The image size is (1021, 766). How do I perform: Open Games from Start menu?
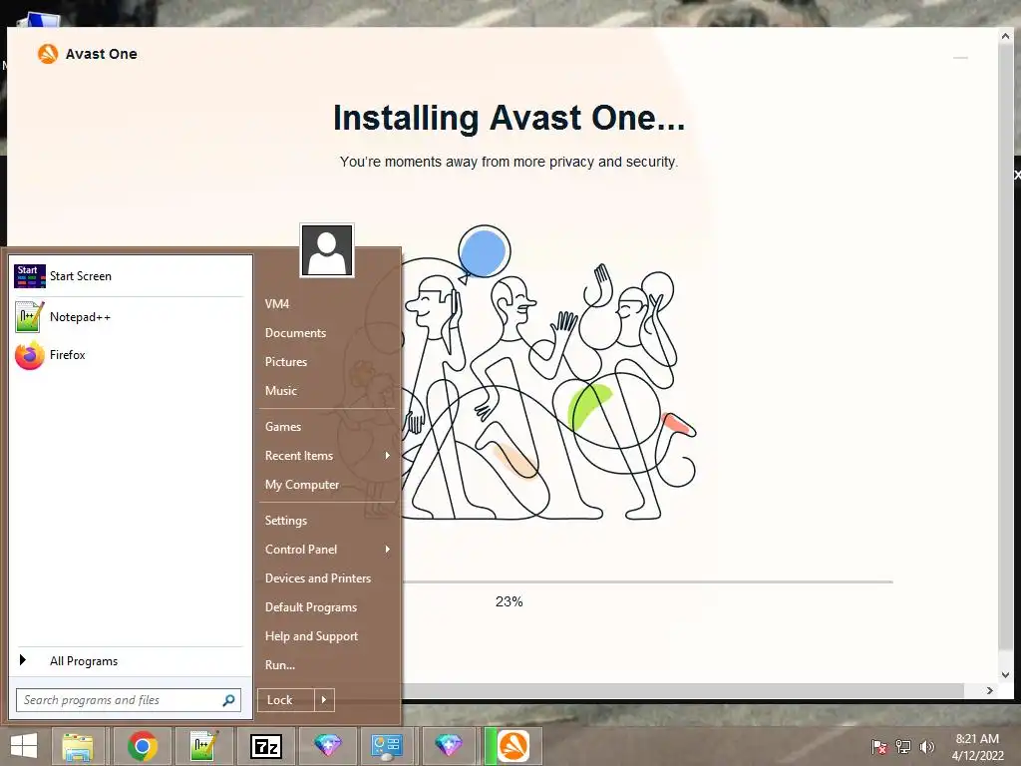pos(282,427)
